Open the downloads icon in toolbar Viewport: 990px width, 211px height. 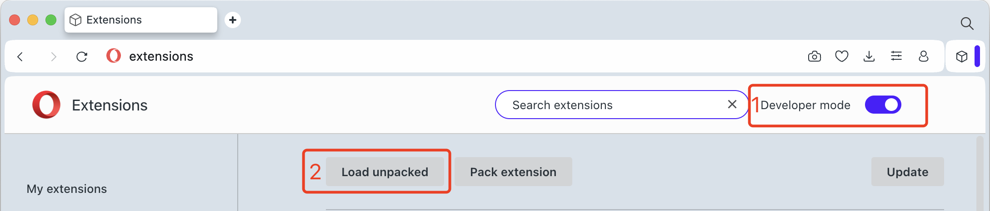869,57
